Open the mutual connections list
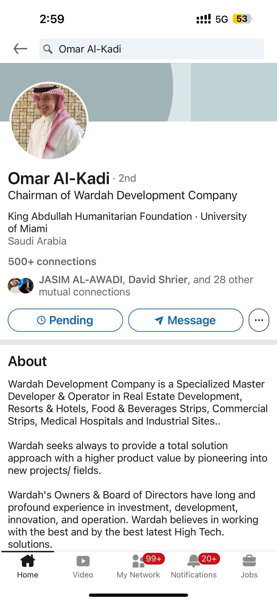This screenshot has width=277, height=602. coord(146,286)
